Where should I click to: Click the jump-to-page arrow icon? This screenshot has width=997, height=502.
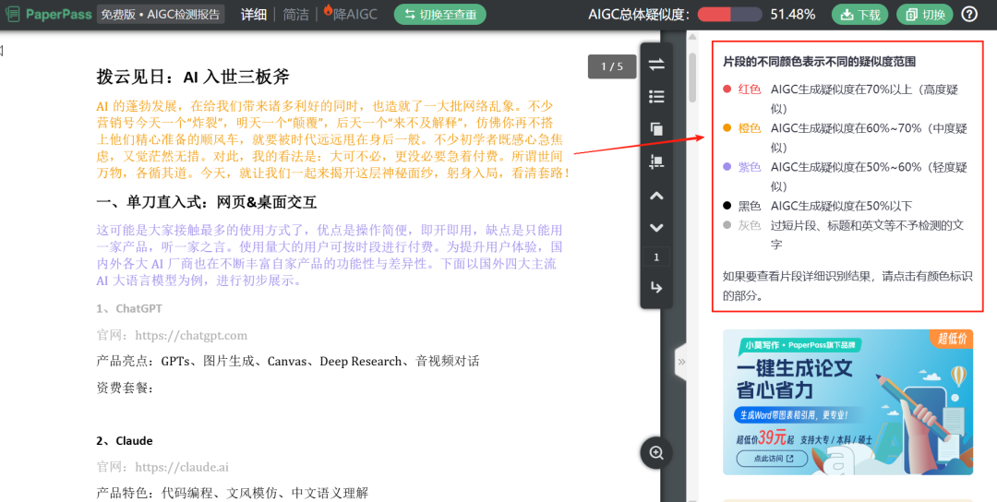(656, 288)
